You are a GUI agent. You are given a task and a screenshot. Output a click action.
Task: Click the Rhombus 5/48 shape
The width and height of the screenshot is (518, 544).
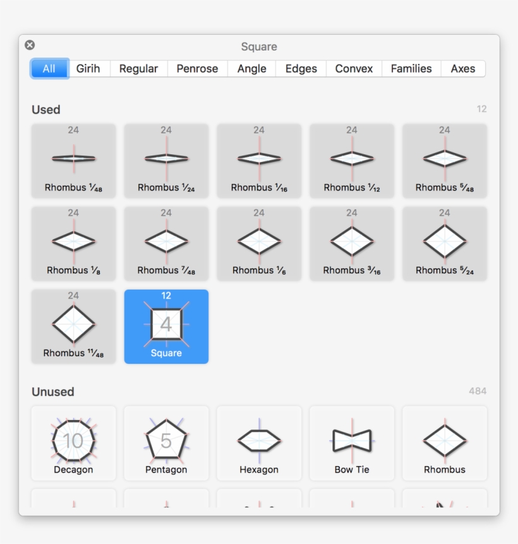(445, 161)
